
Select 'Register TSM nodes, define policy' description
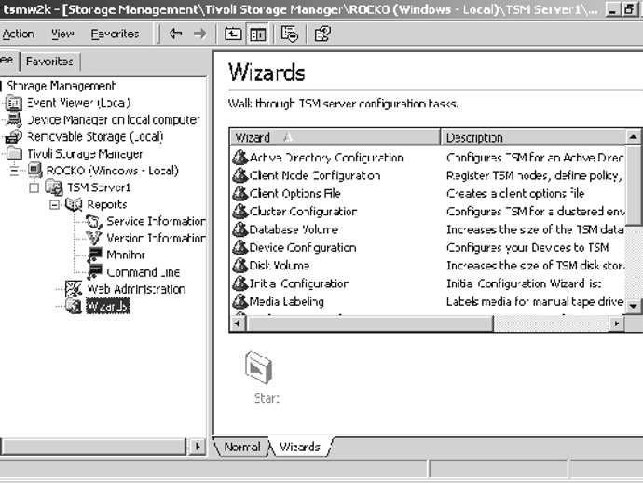click(x=534, y=175)
